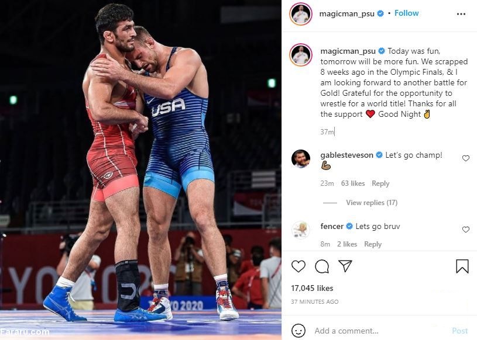Reply to gablesteveson's comment
The height and width of the screenshot is (340, 477).
380,183
